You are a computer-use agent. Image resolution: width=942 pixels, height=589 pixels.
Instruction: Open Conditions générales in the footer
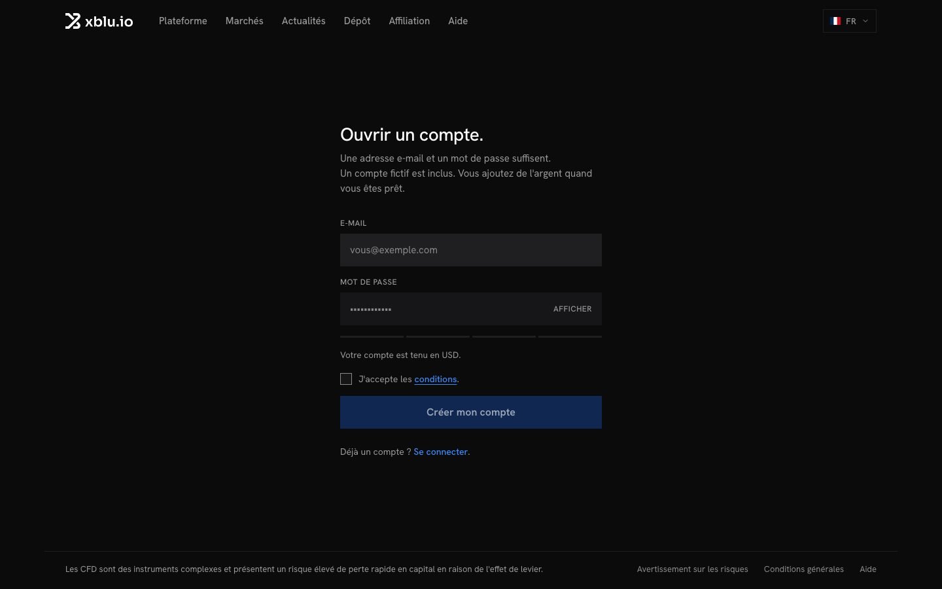click(x=804, y=569)
